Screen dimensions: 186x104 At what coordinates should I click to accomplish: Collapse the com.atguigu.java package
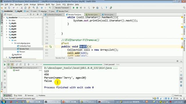coord(12,43)
